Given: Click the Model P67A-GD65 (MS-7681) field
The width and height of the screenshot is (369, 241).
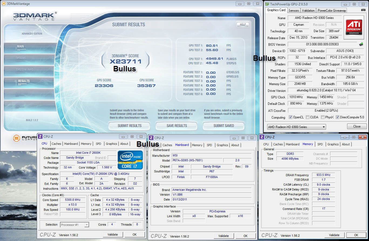Looking at the screenshot, I should (197, 160).
